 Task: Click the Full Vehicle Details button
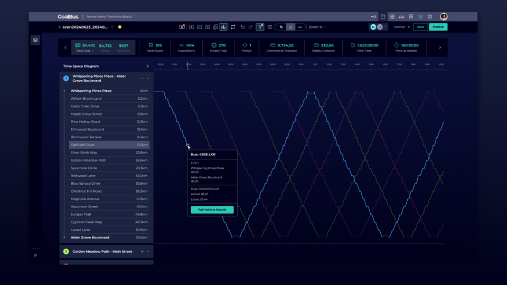pos(212,210)
